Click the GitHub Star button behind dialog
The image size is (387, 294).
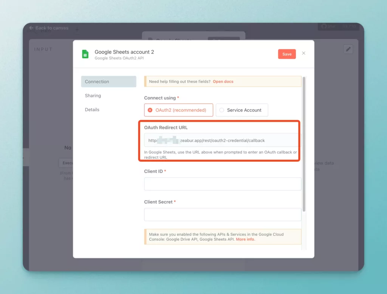pyautogui.click(x=328, y=26)
